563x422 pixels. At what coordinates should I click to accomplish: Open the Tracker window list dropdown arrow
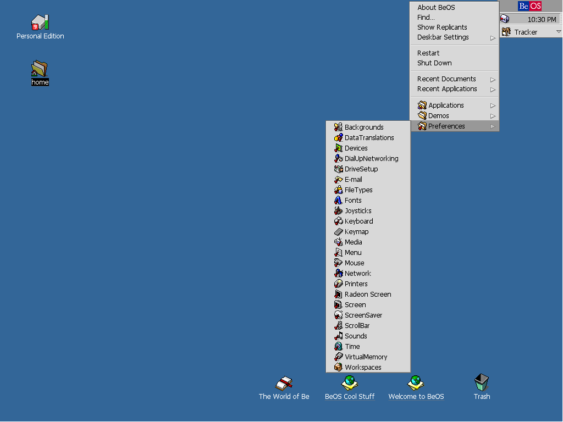point(559,32)
